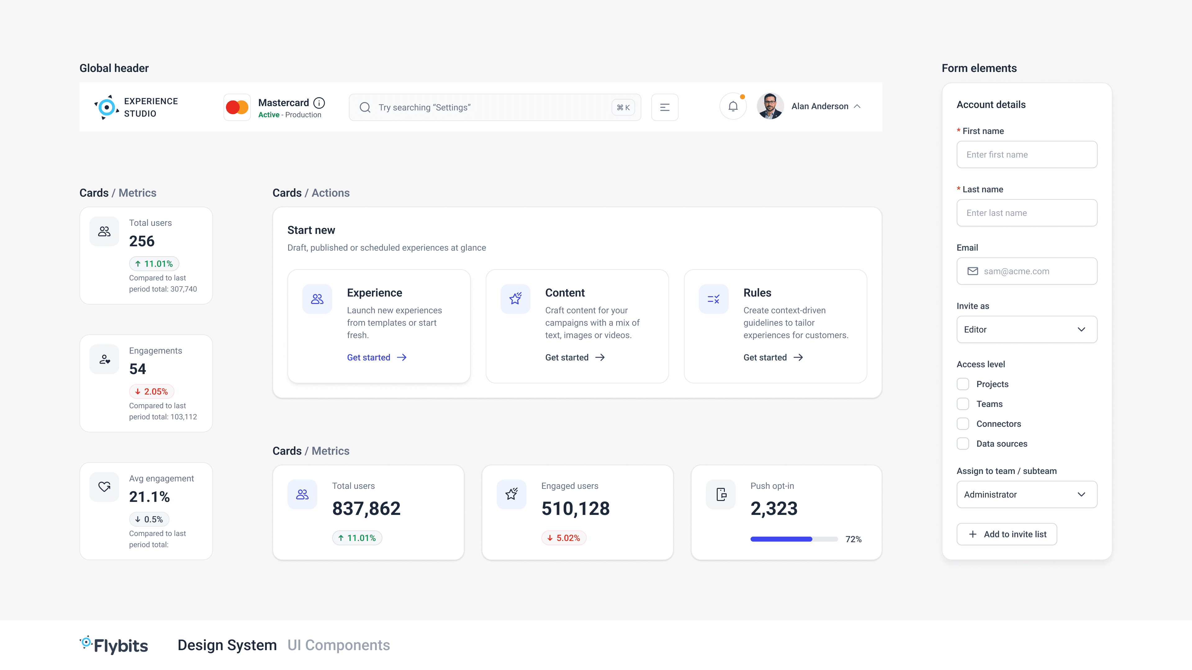
Task: Tick the Data sources checkbox
Action: pyautogui.click(x=963, y=444)
